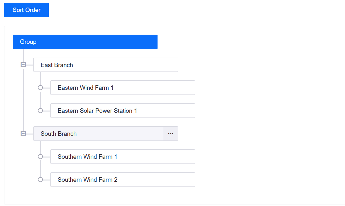The height and width of the screenshot is (206, 345).
Task: Click the vertical connector line under East Branch
Action: click(x=41, y=99)
